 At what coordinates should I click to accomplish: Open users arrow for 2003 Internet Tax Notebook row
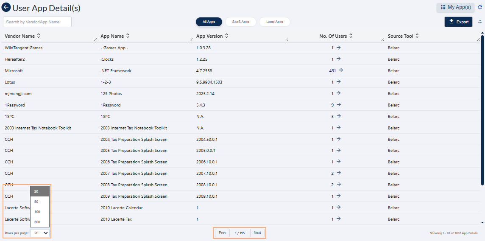coord(338,127)
